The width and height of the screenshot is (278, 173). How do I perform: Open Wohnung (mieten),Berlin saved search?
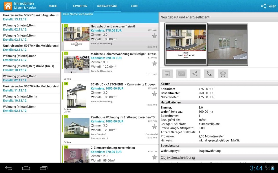tap(31, 99)
